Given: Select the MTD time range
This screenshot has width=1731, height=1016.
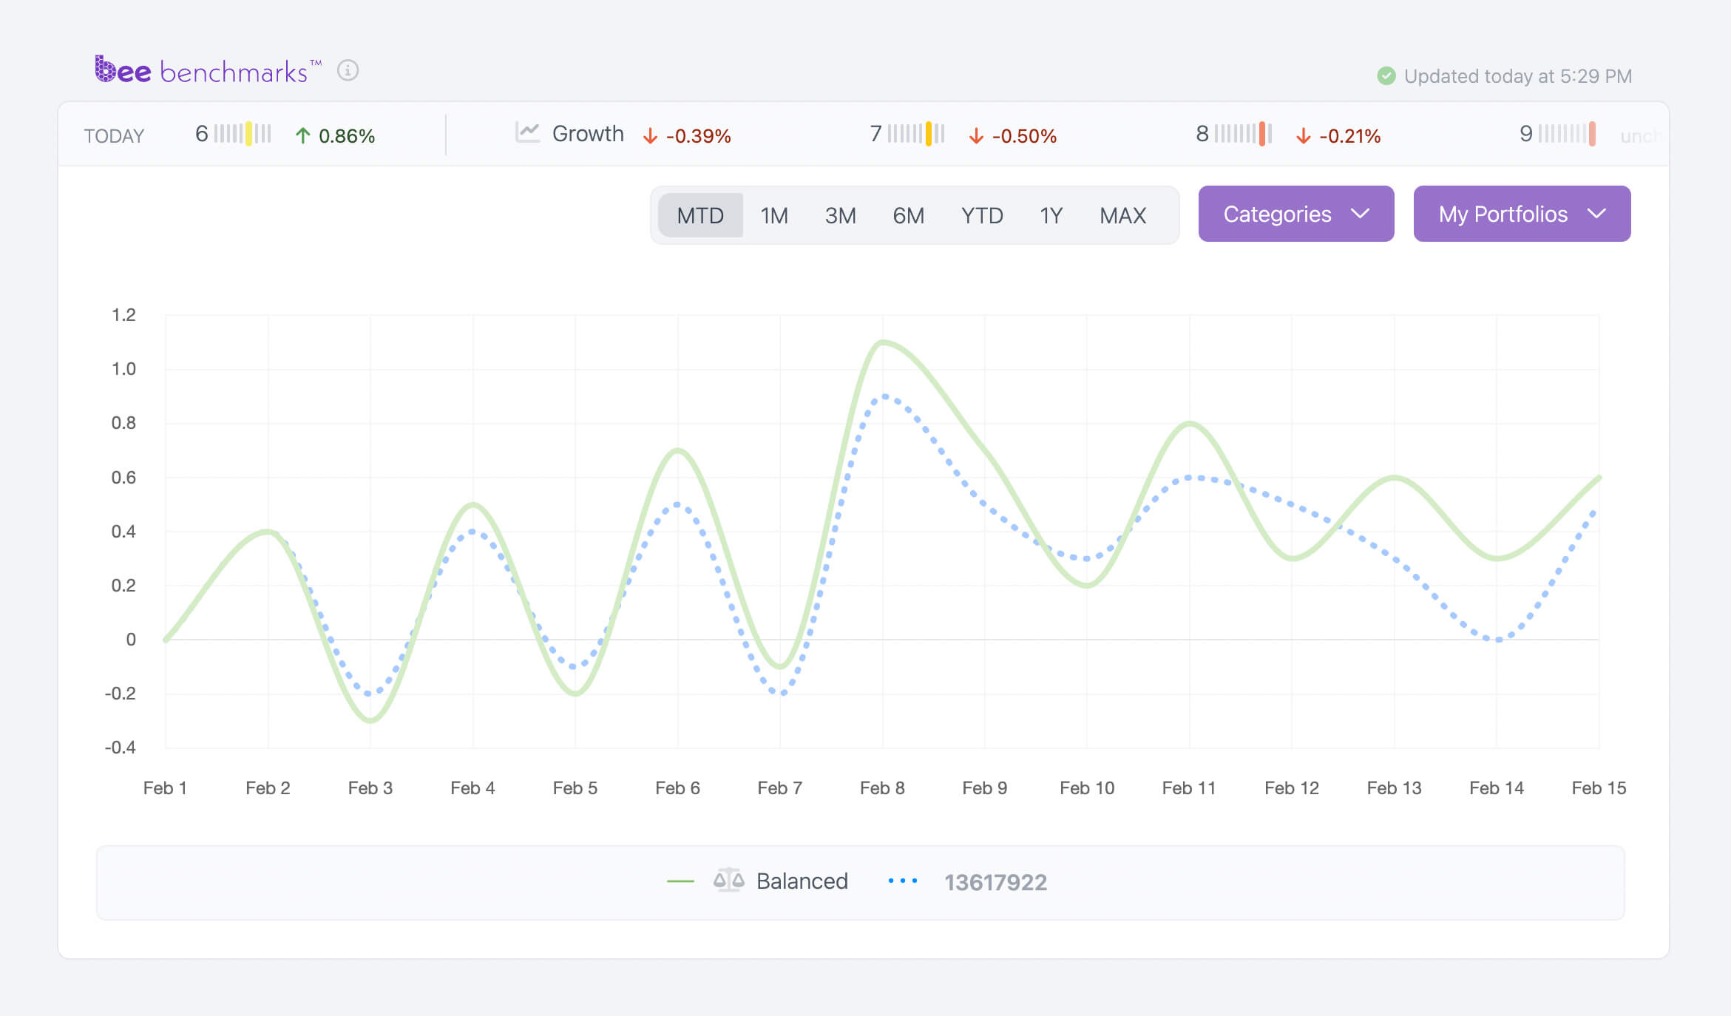Looking at the screenshot, I should click(699, 214).
